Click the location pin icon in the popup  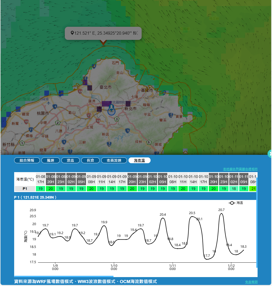[x=72, y=33]
